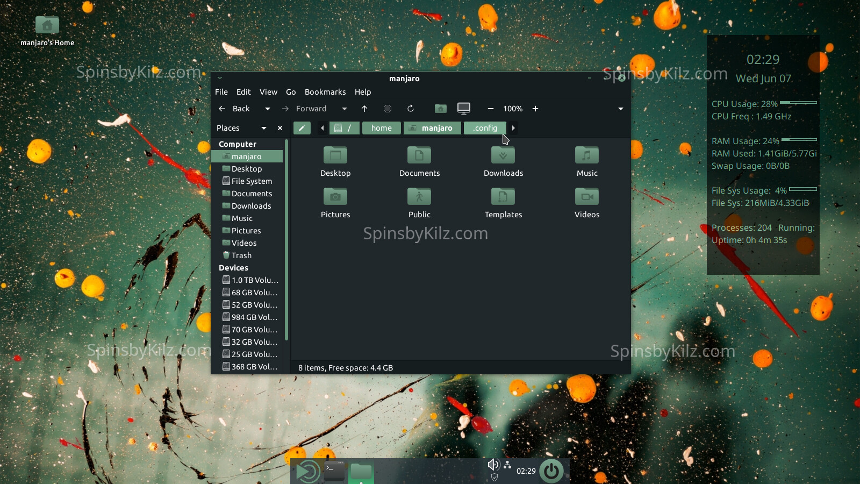
Task: Open the Places sidebar type dropdown
Action: [263, 128]
